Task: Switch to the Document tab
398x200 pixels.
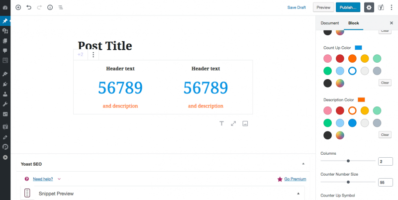Action: pyautogui.click(x=330, y=23)
